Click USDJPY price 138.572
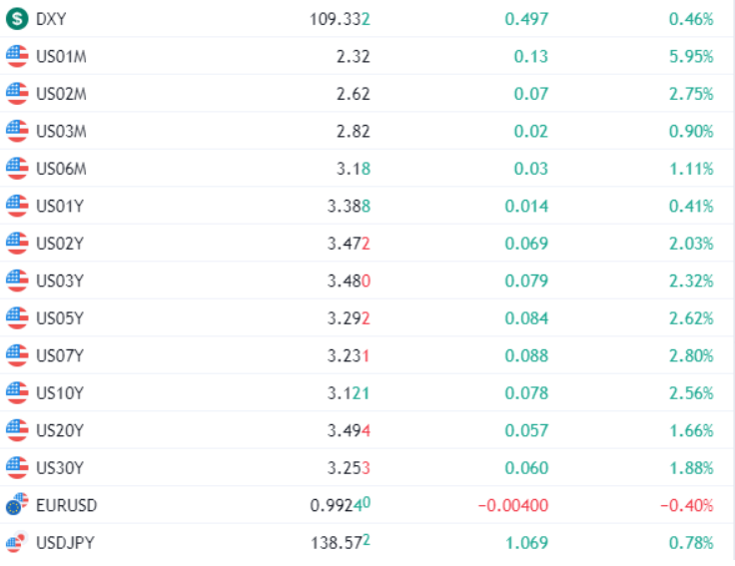Viewport: 735px width, 566px height. (x=341, y=543)
